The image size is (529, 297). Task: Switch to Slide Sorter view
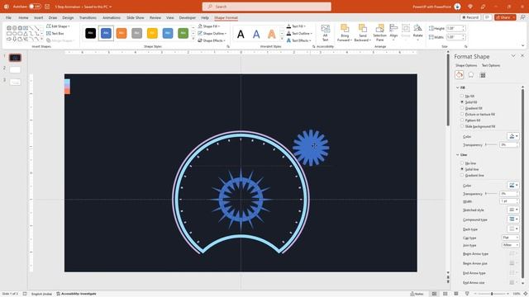[445, 294]
